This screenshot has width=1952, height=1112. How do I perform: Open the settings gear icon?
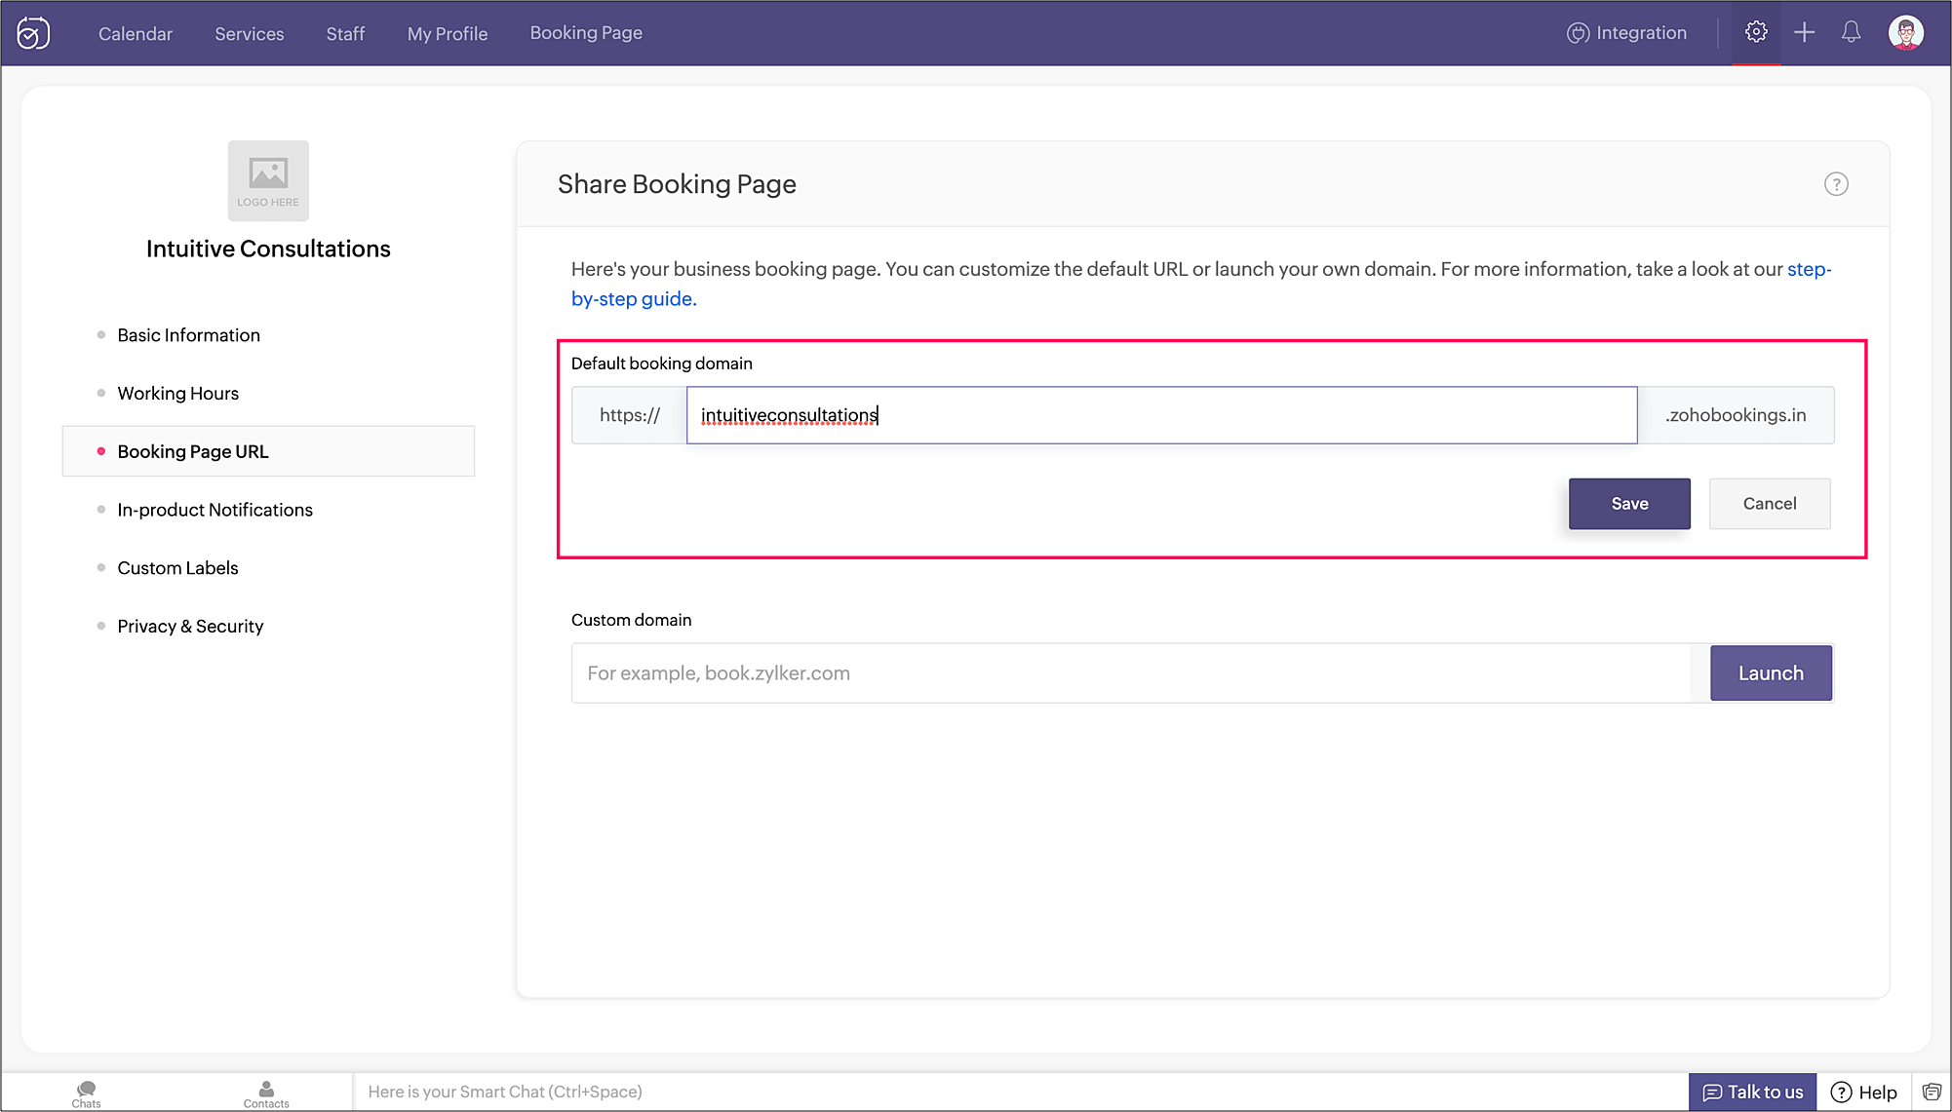click(x=1756, y=32)
